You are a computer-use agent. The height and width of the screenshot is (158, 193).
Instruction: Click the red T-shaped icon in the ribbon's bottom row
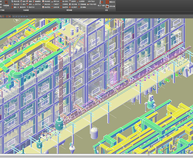tap(79, 7)
